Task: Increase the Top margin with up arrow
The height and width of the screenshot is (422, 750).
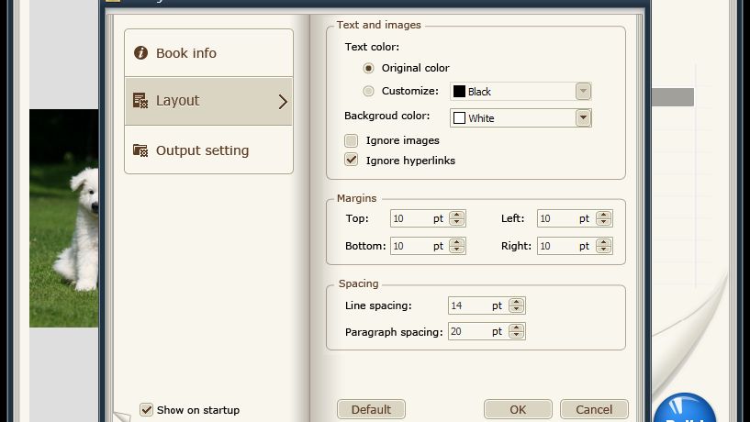Action: click(457, 215)
